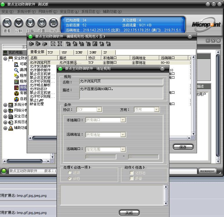Click the main window vertical scrollbar thumb
The image size is (224, 217).
tap(218, 105)
